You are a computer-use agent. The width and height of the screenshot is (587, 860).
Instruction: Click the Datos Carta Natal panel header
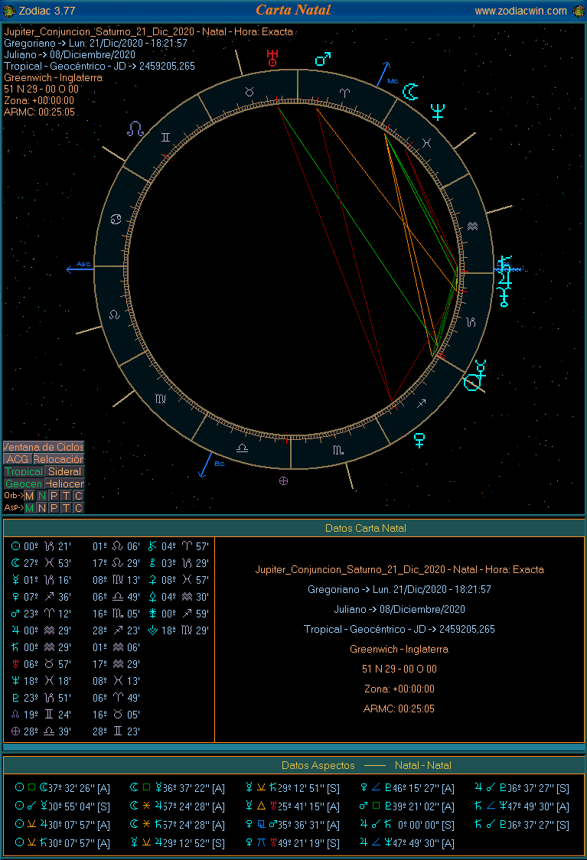(365, 528)
